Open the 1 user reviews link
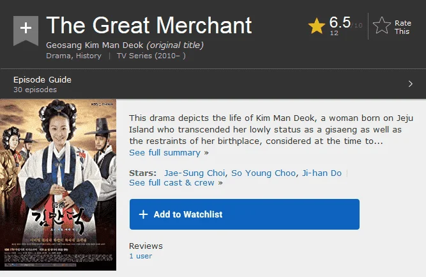 (x=141, y=256)
